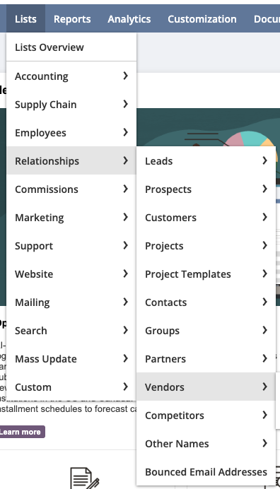Expand the Employees submenu chevron

(x=125, y=133)
